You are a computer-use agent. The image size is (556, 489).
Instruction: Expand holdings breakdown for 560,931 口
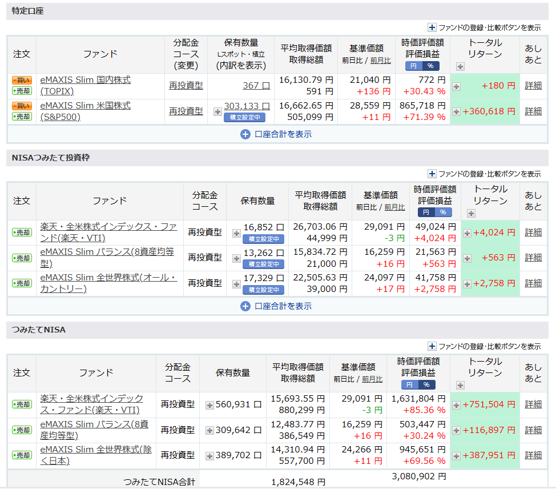click(210, 405)
